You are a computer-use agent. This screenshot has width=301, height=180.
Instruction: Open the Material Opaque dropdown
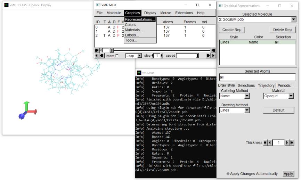coord(291,96)
